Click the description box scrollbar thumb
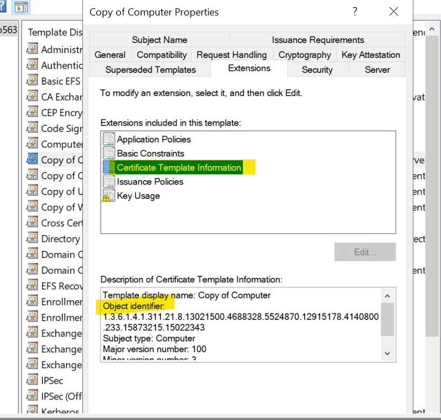The image size is (441, 420). [x=387, y=319]
